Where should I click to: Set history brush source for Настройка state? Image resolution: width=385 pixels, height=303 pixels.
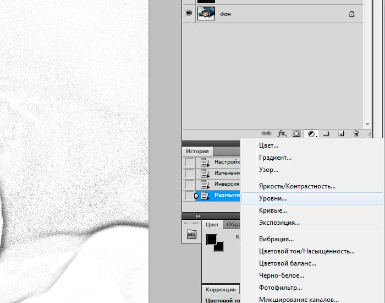[x=190, y=162]
